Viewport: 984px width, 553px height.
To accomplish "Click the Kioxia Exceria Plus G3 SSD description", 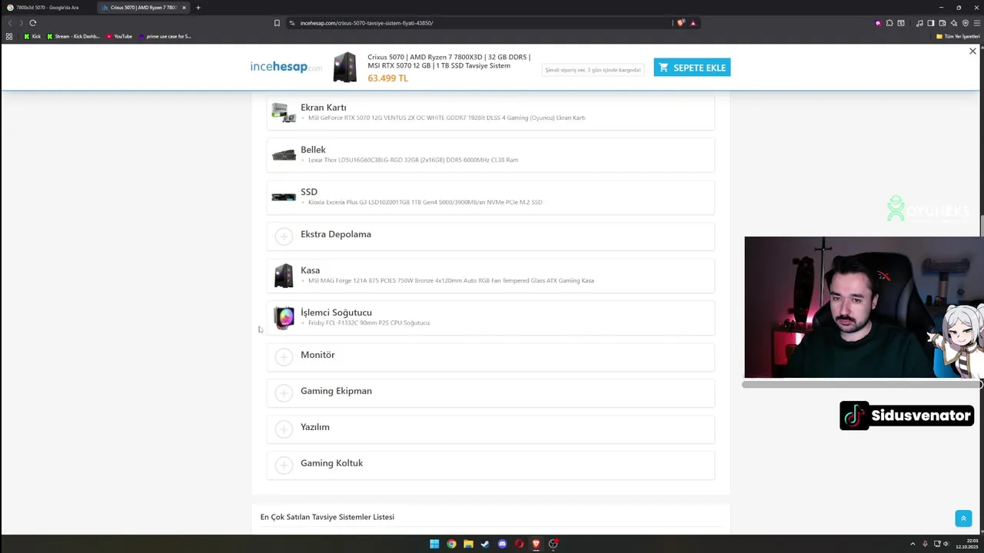I will (425, 203).
